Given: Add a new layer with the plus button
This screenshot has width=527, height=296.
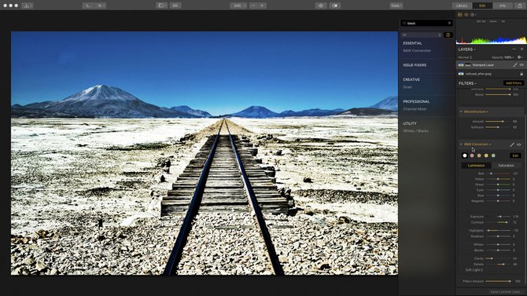Looking at the screenshot, I should pos(521,49).
